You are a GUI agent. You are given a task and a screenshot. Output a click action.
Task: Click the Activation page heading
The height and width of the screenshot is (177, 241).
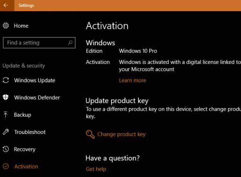coord(107,26)
